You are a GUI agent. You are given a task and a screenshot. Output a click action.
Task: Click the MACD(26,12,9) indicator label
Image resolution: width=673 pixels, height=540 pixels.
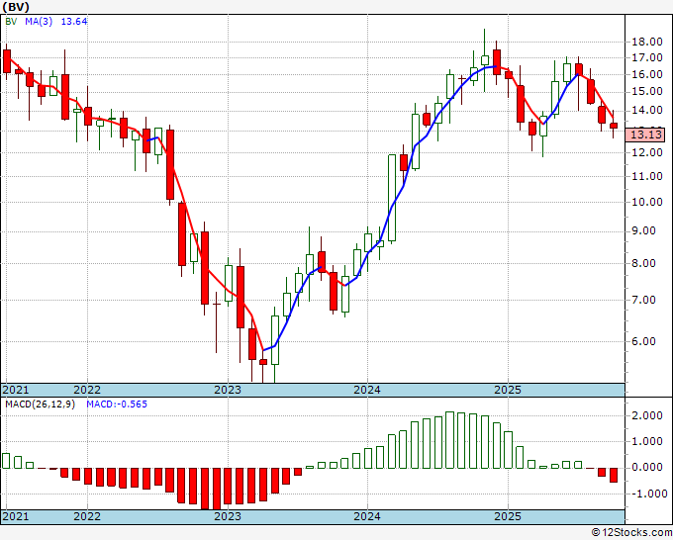point(40,405)
